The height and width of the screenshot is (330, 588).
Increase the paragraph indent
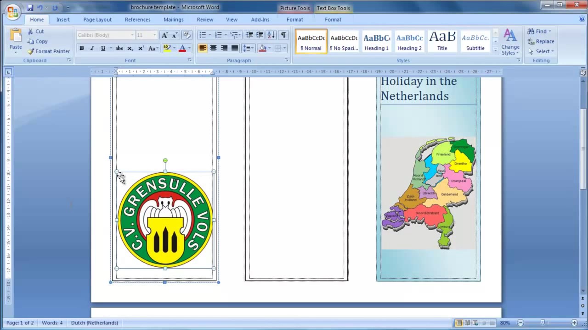(x=260, y=35)
